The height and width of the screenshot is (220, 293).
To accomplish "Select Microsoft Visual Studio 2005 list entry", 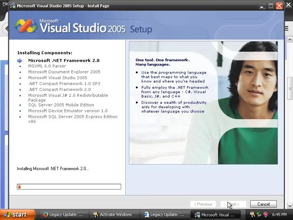I will click(x=58, y=78).
